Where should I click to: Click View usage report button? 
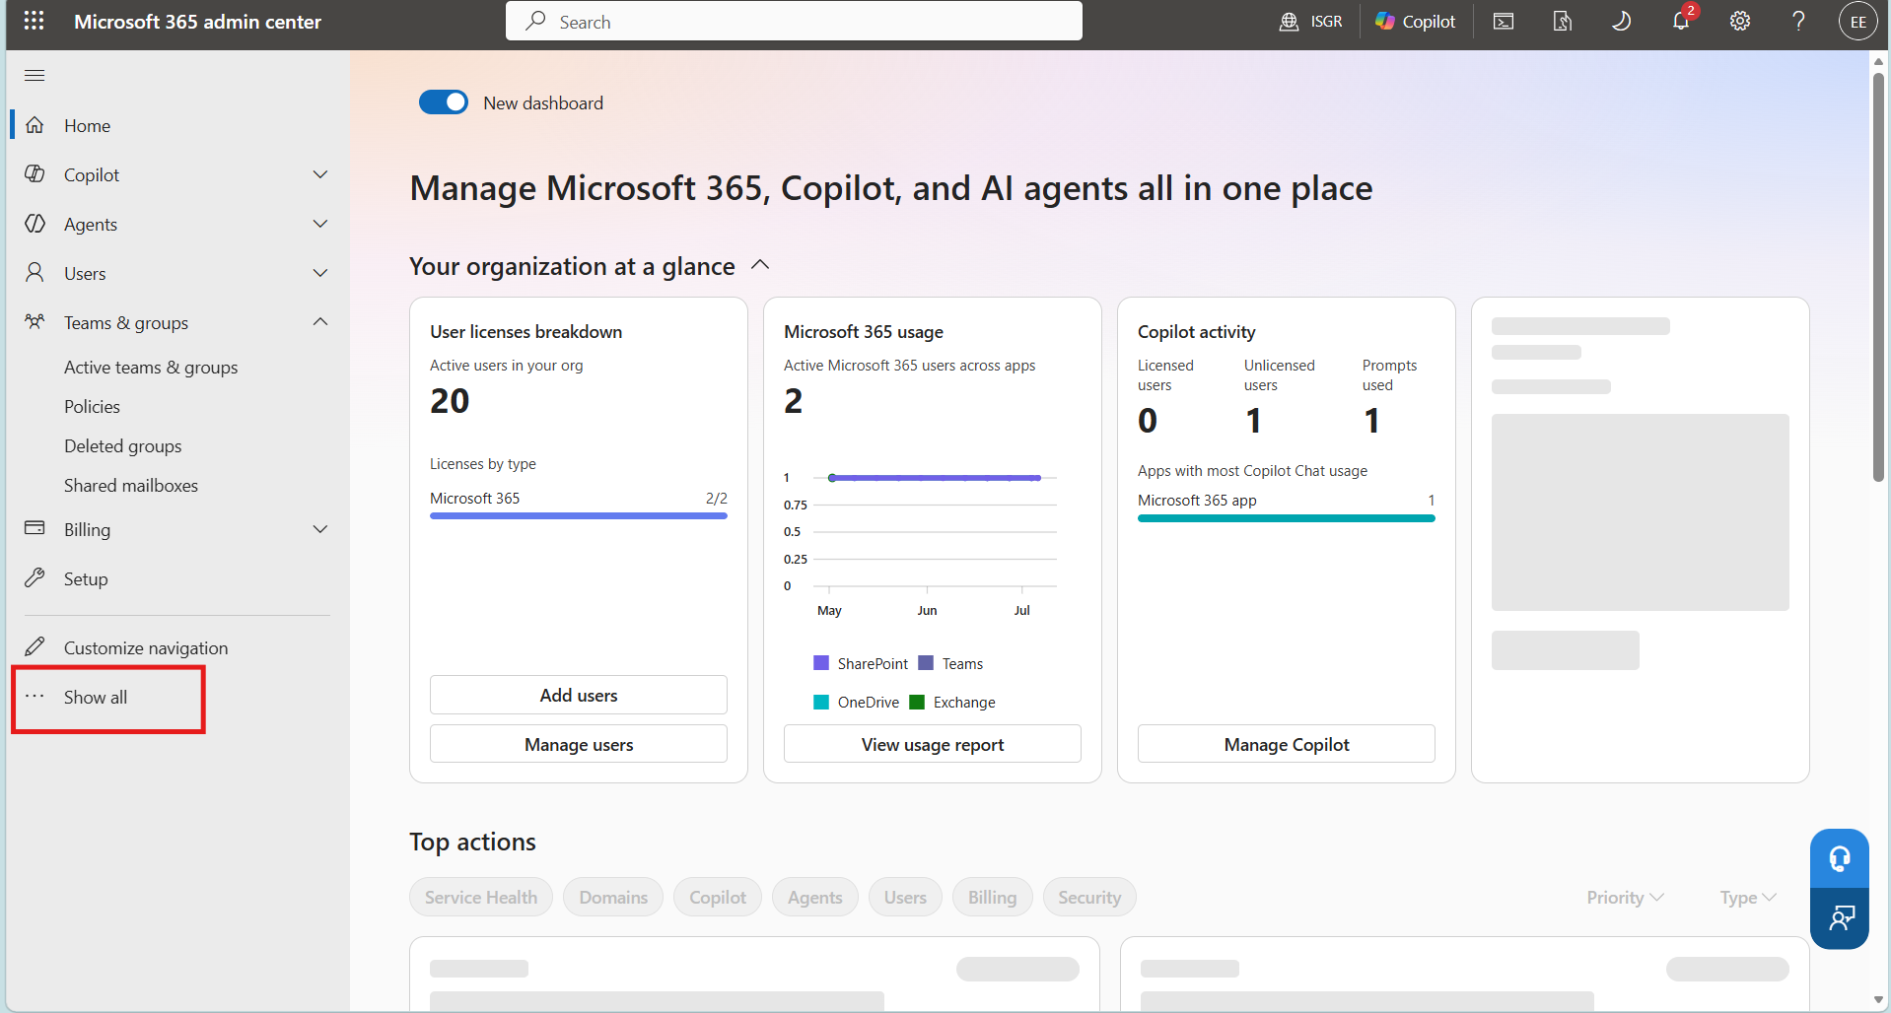tap(933, 744)
